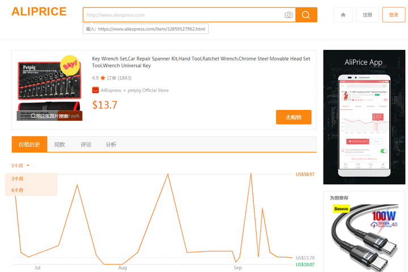Click the 为您推荐 recommendations heading
The width and height of the screenshot is (408, 272).
pos(339,198)
